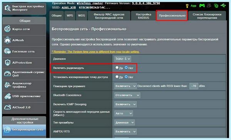Click the Wireless router operation mode link

[90, 3]
